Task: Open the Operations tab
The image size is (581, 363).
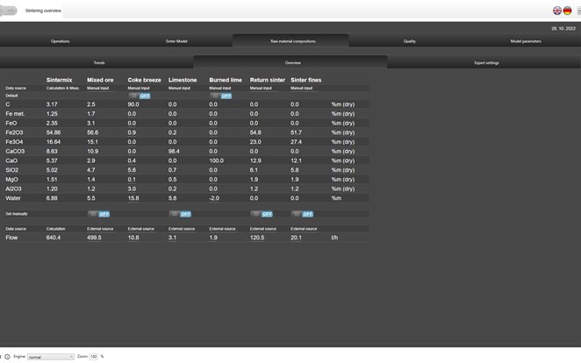Action: coord(60,41)
